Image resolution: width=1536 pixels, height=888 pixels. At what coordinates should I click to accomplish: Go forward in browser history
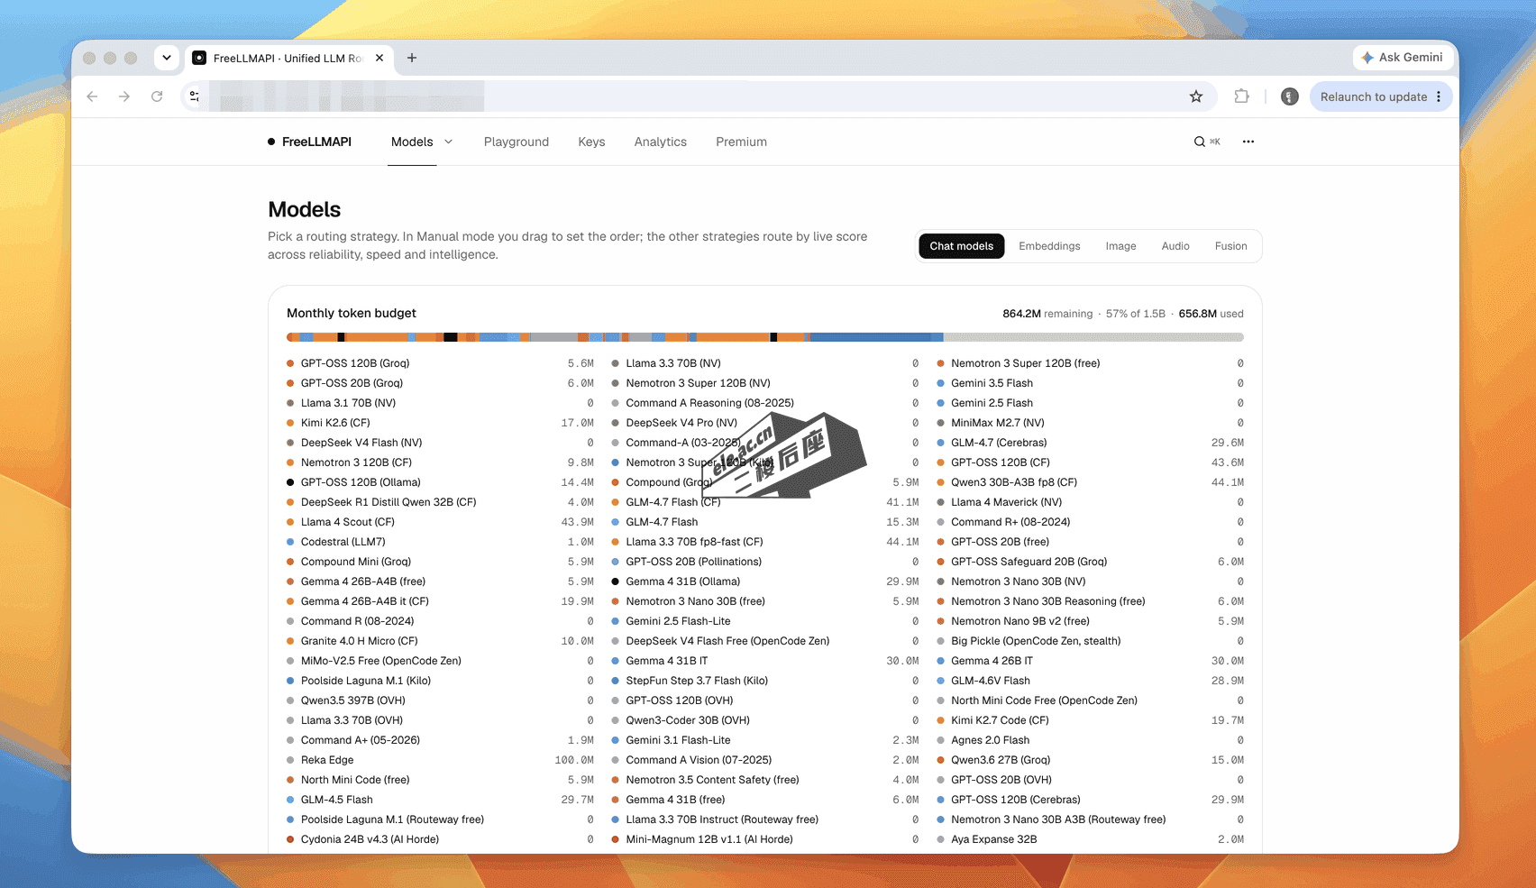(124, 96)
